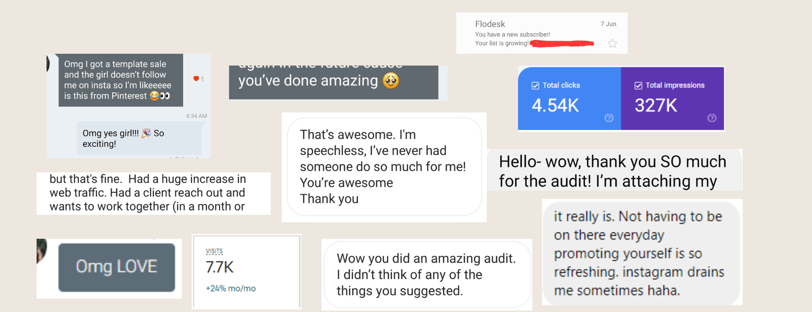
Task: Click the heart reaction on template sale message
Action: pos(195,79)
